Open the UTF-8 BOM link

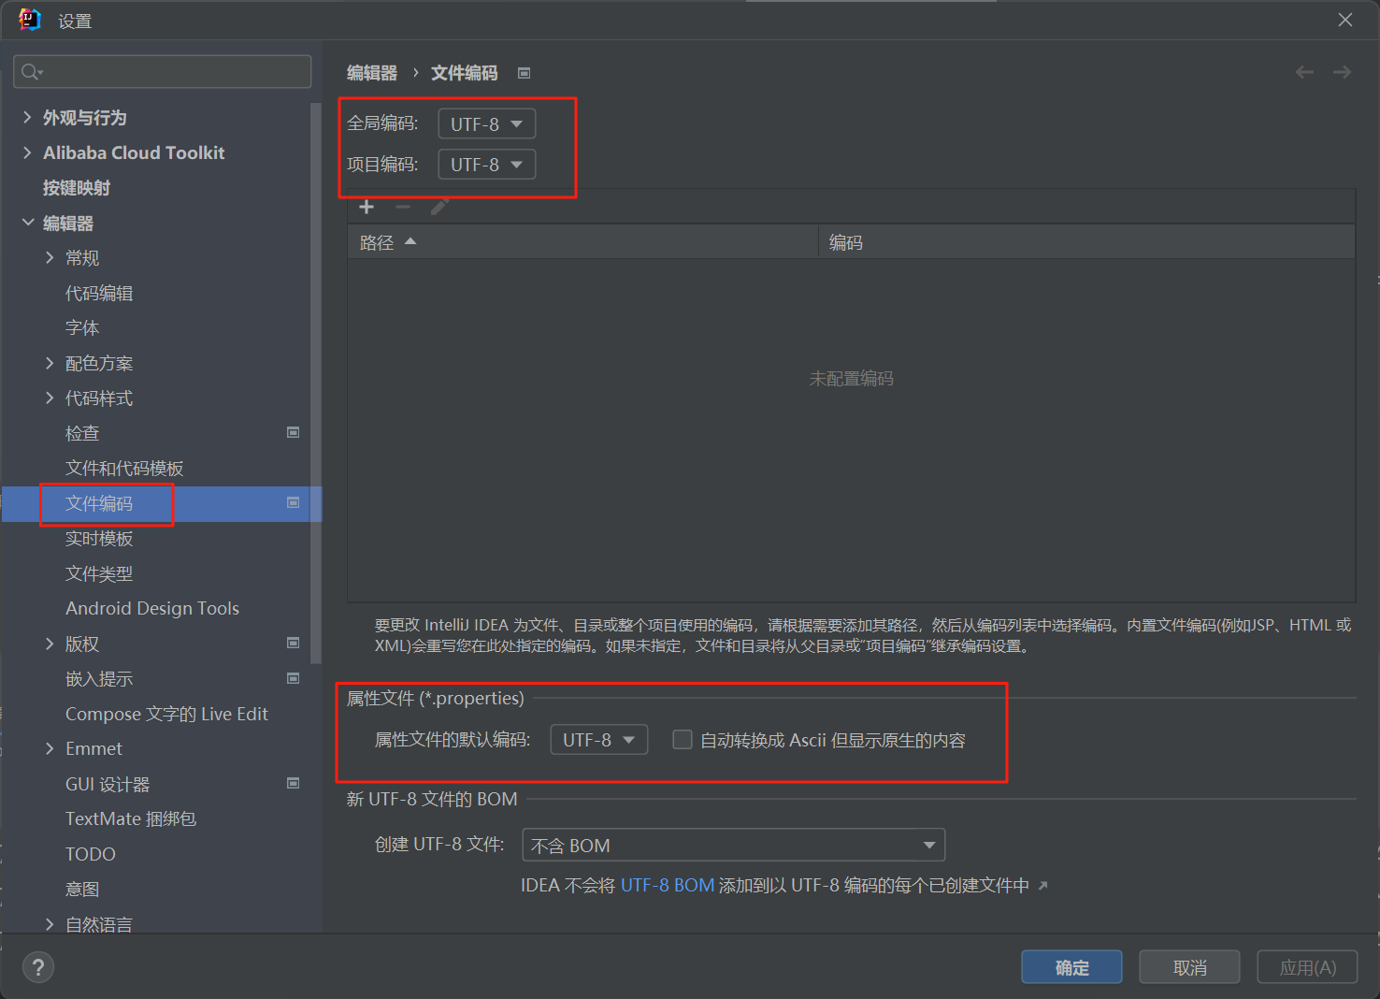coord(668,885)
